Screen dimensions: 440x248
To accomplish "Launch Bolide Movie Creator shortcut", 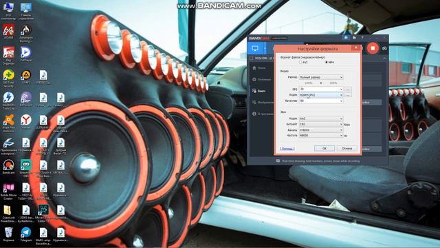I will coord(8,192).
